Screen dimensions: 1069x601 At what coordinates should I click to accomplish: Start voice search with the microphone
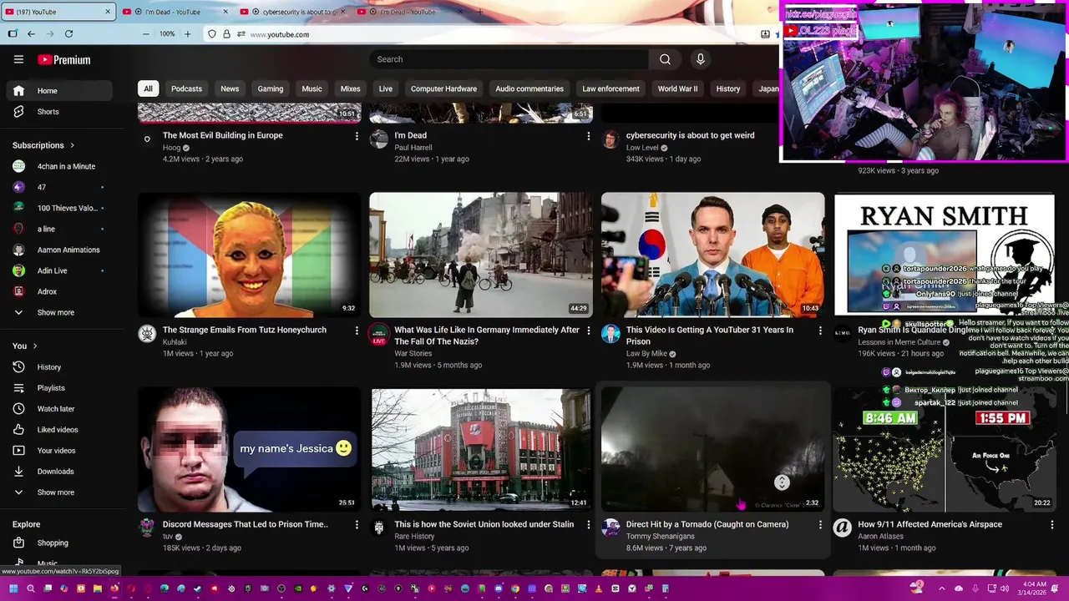[x=700, y=59]
